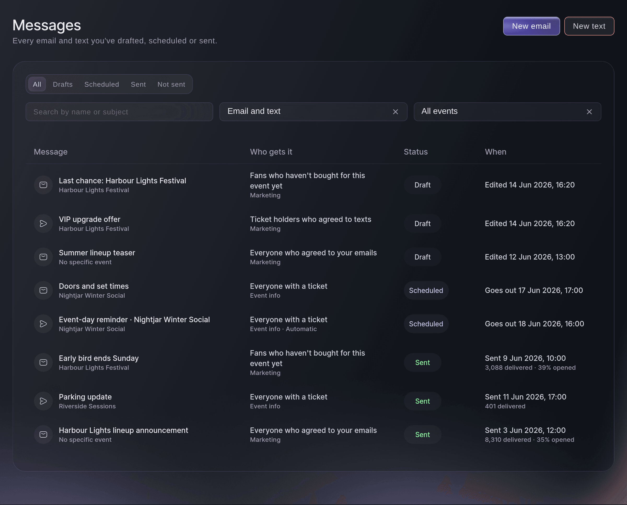The height and width of the screenshot is (505, 627).
Task: Click the Who gets it column header
Action: 271,152
